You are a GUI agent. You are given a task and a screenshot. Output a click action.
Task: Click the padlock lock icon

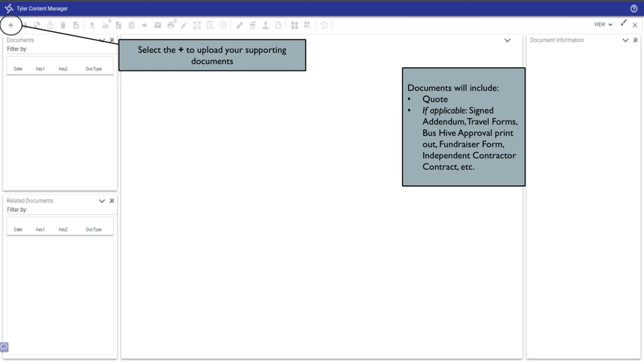pyautogui.click(x=50, y=25)
